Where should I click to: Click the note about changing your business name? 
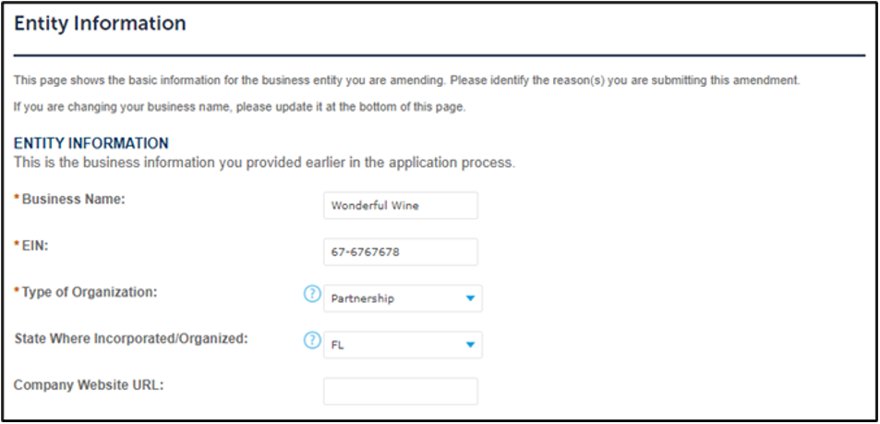(239, 106)
